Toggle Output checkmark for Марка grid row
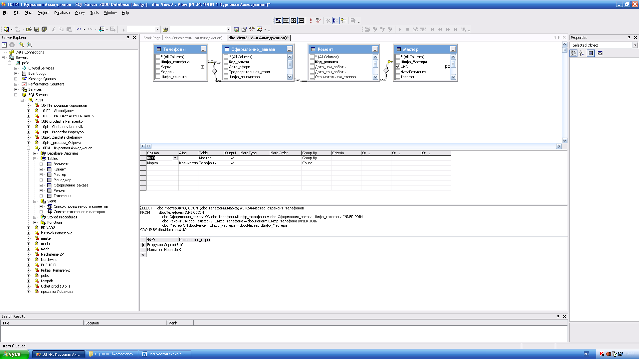Image resolution: width=639 pixels, height=359 pixels. tap(232, 163)
